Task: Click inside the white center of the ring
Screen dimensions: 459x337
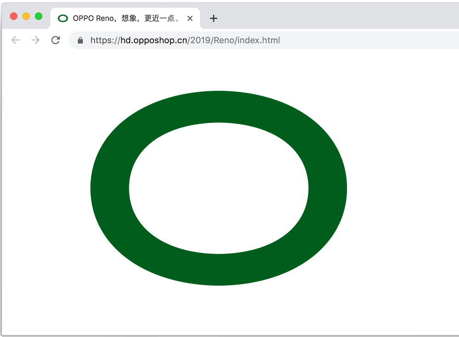Action: (218, 188)
